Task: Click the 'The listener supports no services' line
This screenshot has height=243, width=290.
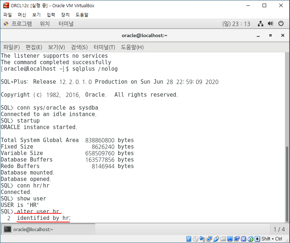Action: (x=54, y=56)
